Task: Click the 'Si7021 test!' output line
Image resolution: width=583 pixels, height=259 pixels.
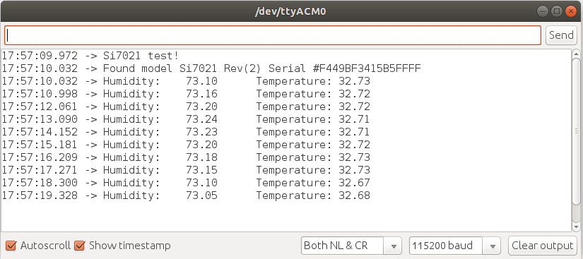Action: pos(141,56)
